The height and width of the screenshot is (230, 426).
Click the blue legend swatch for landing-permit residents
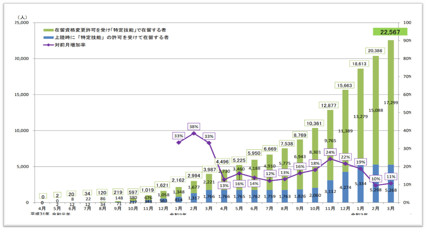pos(48,37)
